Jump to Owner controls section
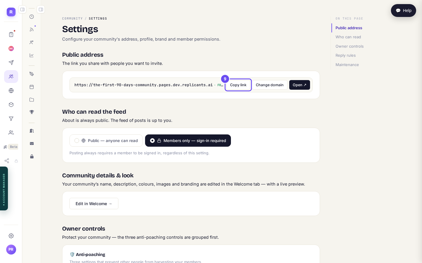422x263 pixels. (x=350, y=46)
